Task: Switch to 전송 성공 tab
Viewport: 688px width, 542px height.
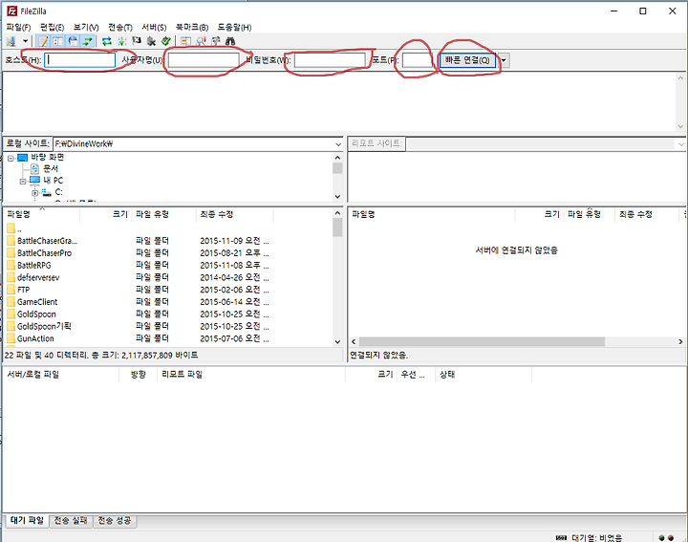Action: coord(115,521)
